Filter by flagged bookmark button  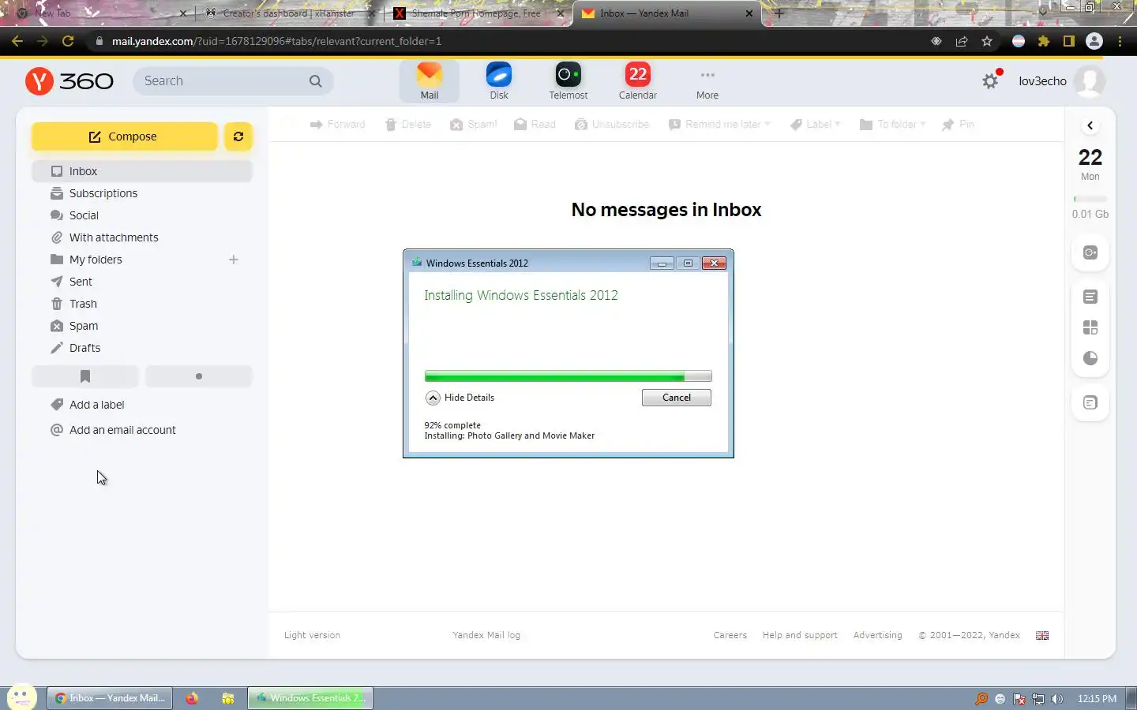point(85,376)
